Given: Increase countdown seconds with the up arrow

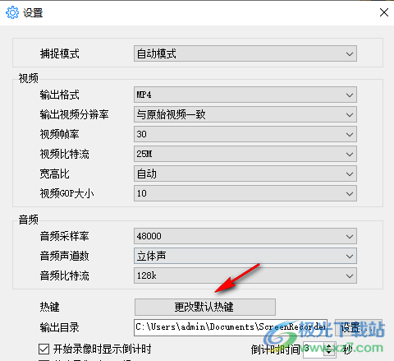Looking at the screenshot, I should (329, 345).
